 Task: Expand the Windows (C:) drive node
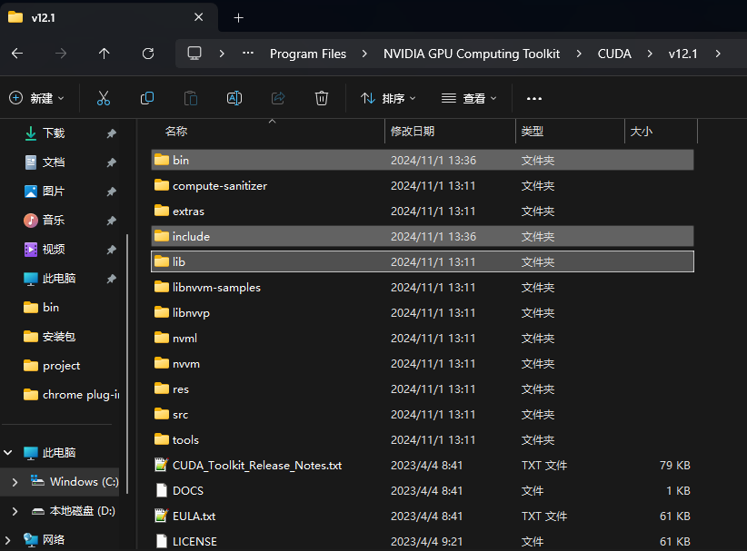(15, 482)
